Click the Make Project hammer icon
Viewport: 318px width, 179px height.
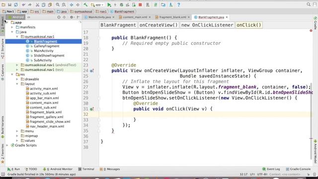pyautogui.click(x=85, y=4)
